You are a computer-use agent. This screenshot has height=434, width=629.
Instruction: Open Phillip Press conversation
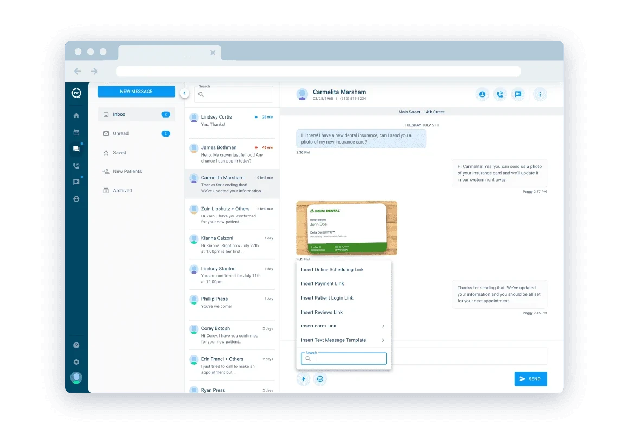232,305
